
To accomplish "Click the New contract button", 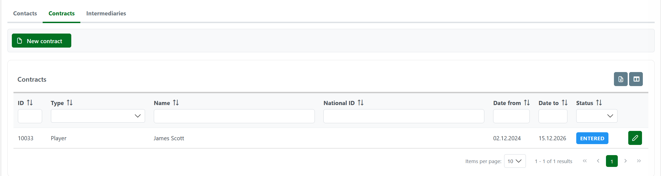I will click(42, 41).
